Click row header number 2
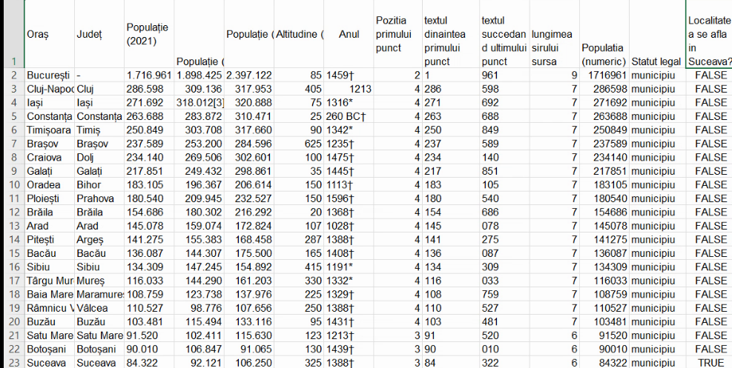 tap(13, 76)
